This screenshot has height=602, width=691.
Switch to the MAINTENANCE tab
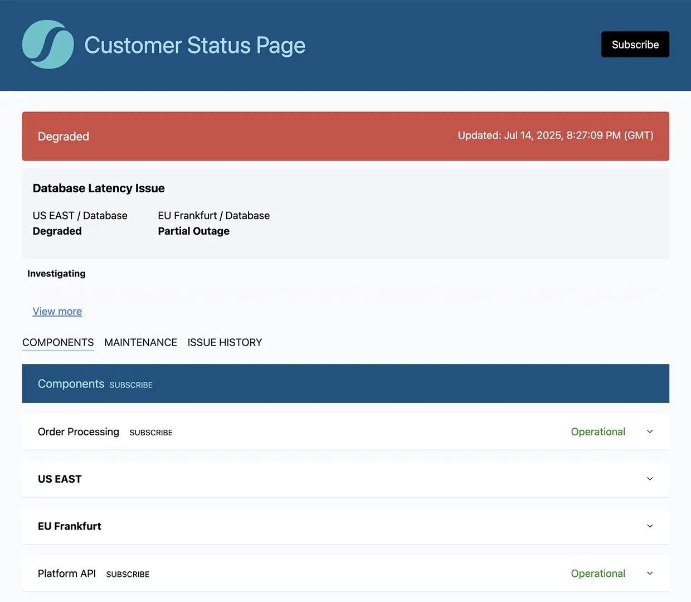tap(140, 342)
